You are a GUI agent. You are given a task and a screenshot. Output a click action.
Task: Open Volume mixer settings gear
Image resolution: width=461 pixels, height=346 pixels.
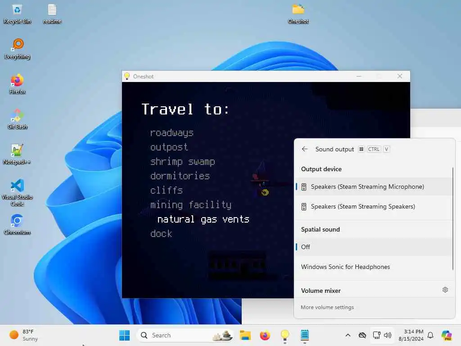(445, 290)
